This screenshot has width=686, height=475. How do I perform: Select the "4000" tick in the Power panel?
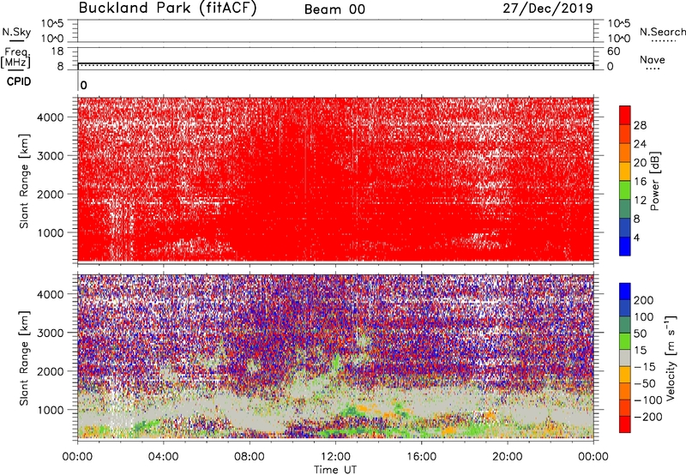[51, 117]
